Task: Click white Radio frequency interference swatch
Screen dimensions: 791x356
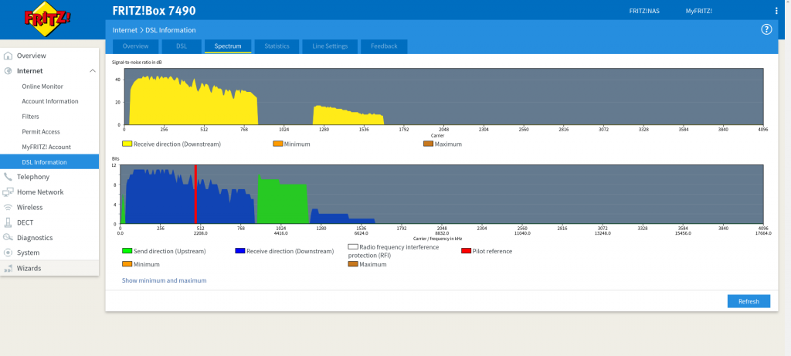Action: [x=353, y=247]
